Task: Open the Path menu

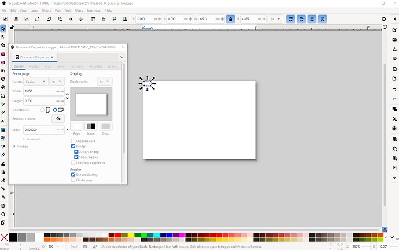Action: click(x=58, y=10)
